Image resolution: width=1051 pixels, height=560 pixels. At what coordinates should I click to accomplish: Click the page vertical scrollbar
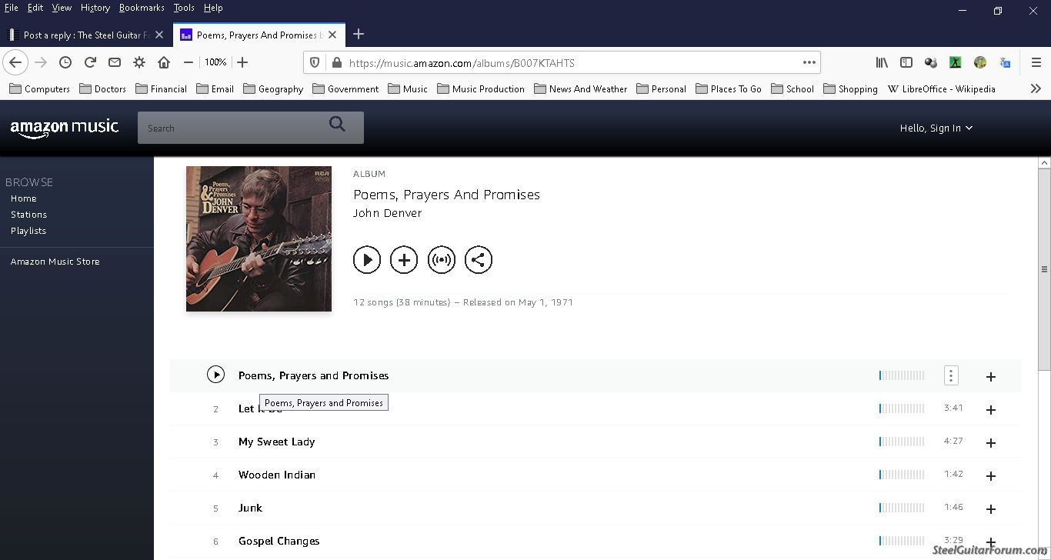tap(1044, 269)
